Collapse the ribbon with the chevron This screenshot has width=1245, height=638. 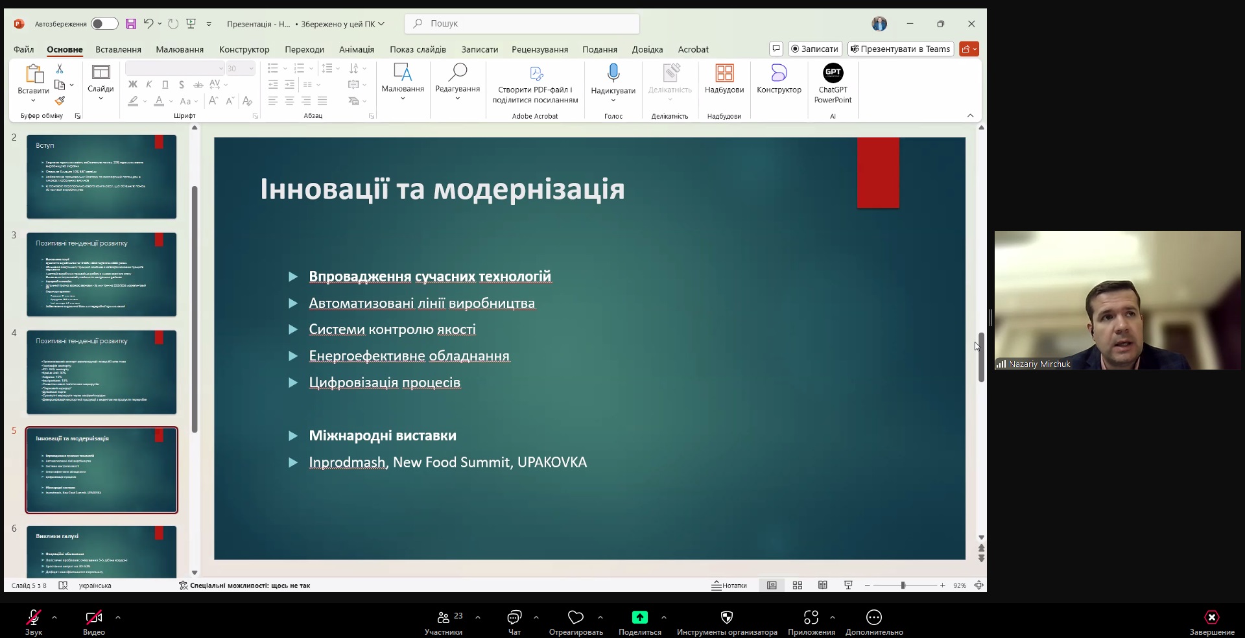pos(970,116)
